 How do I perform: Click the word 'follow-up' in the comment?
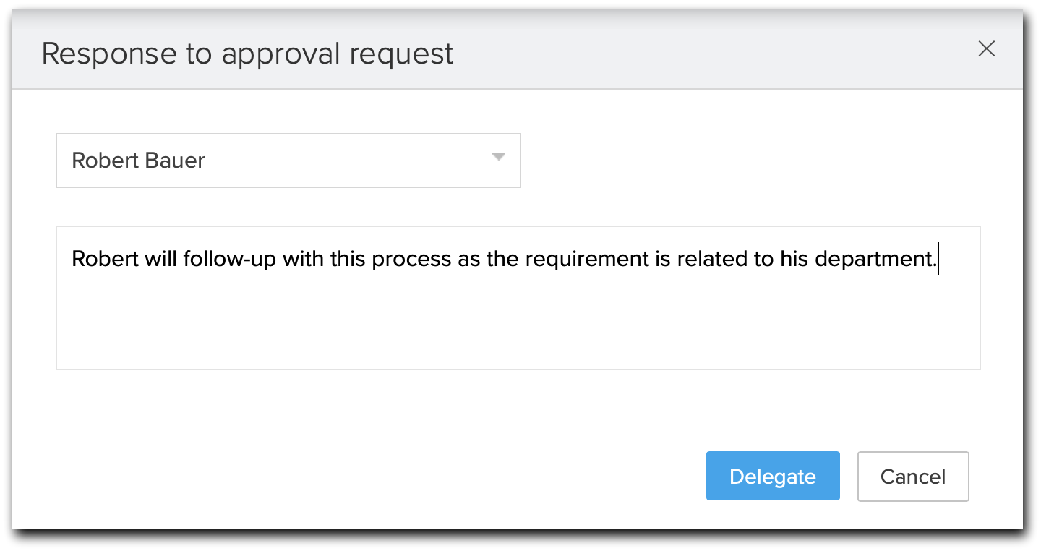tap(229, 260)
